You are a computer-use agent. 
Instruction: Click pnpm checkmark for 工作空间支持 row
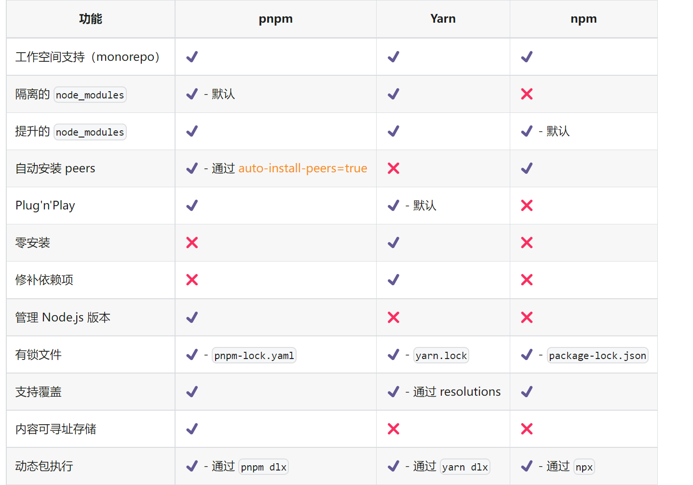[x=192, y=57]
